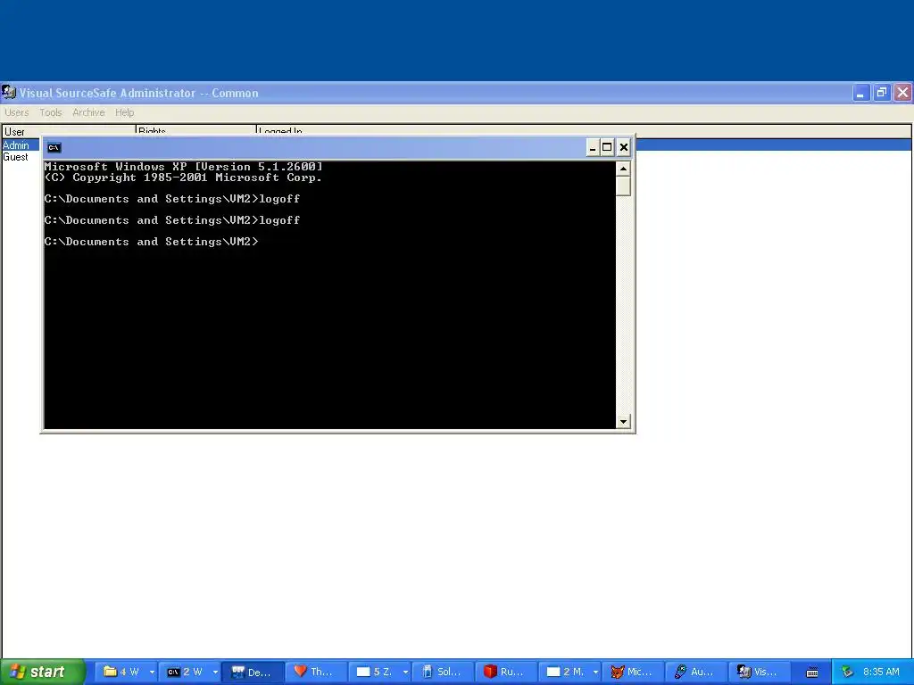Click the command prompt scroll up arrow
The height and width of the screenshot is (685, 914).
pyautogui.click(x=623, y=169)
